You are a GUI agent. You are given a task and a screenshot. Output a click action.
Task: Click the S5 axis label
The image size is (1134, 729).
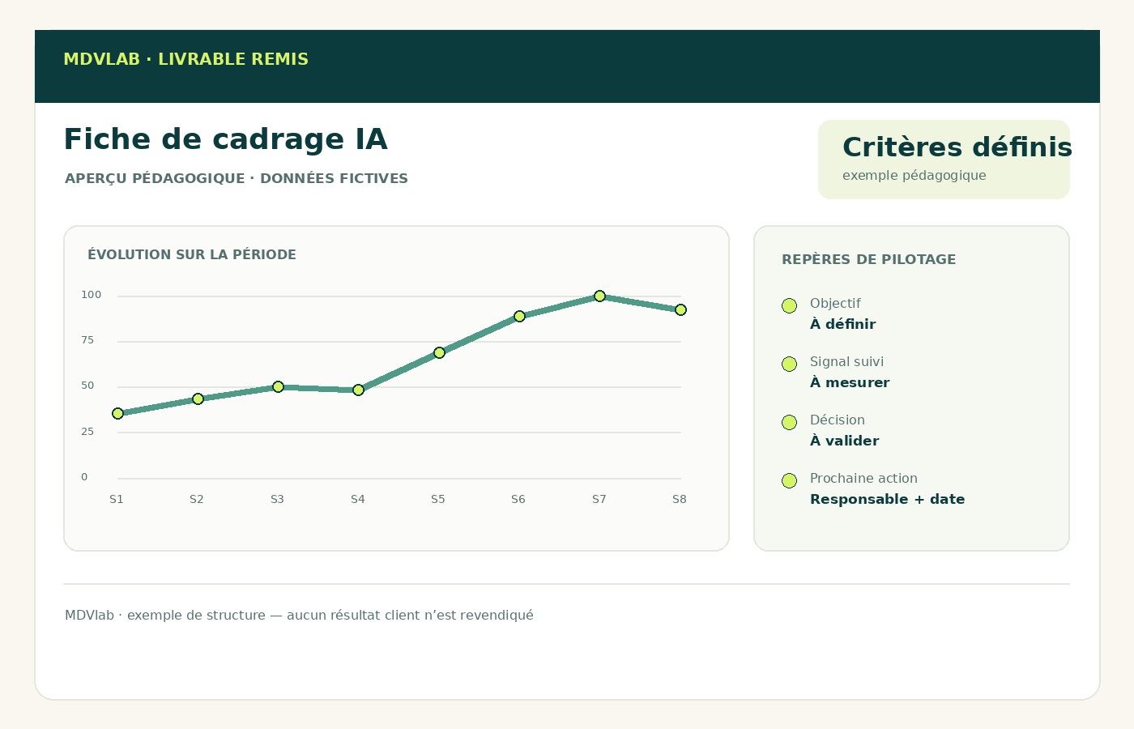[x=438, y=499]
